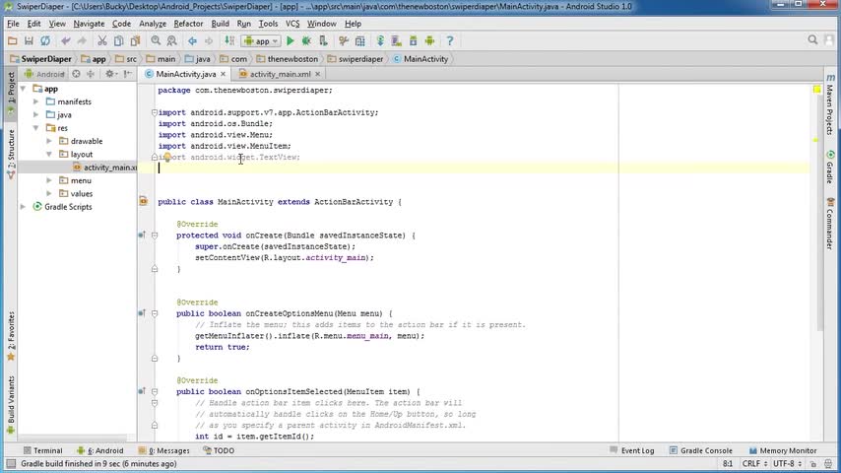
Task: Click the Search Everywhere magnifier icon
Action: click(812, 40)
